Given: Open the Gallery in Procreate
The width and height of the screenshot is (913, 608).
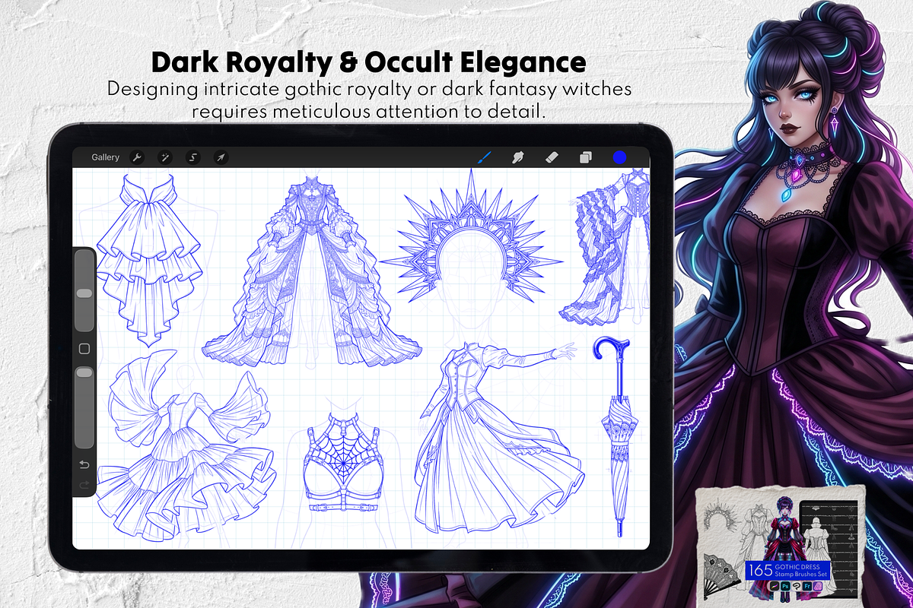Looking at the screenshot, I should click(106, 157).
